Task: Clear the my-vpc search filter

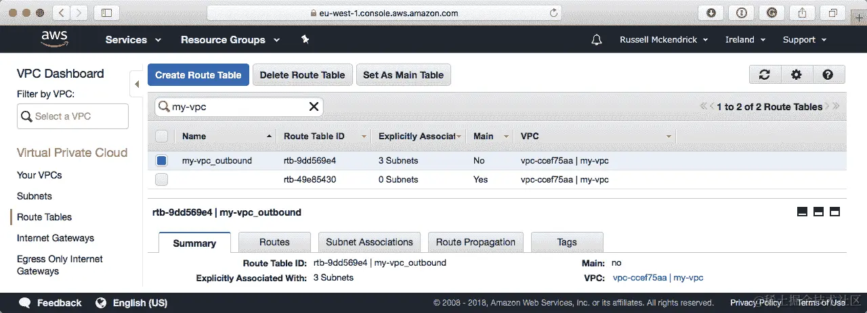Action: click(314, 106)
